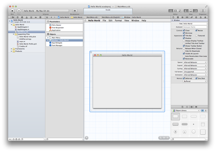This screenshot has width=216, height=152.
Task: Switch to the Assistant editor
Action: coord(175,11)
